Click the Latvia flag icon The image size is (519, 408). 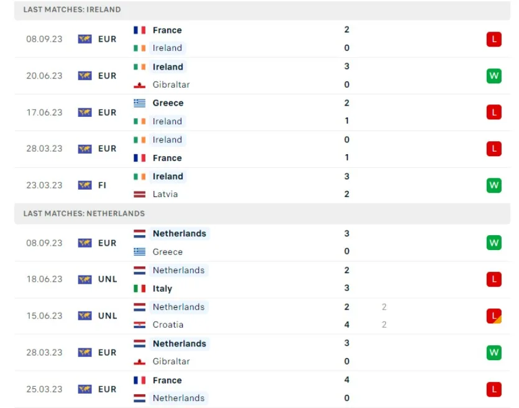point(139,194)
